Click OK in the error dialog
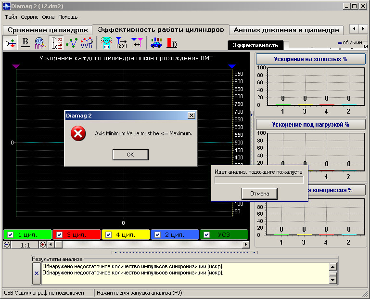Image resolution: width=370 pixels, height=299 pixels. [130, 155]
